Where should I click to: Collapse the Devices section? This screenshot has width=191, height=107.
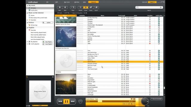[x=27, y=23]
